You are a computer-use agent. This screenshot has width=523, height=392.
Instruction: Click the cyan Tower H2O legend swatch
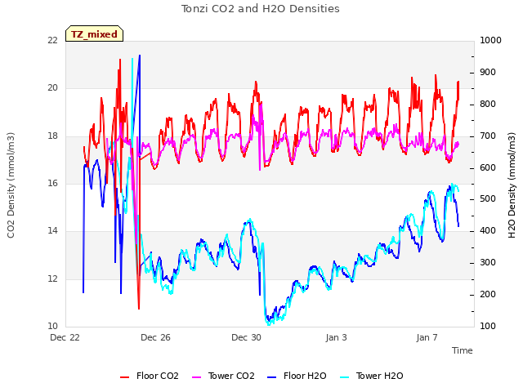[345, 377]
